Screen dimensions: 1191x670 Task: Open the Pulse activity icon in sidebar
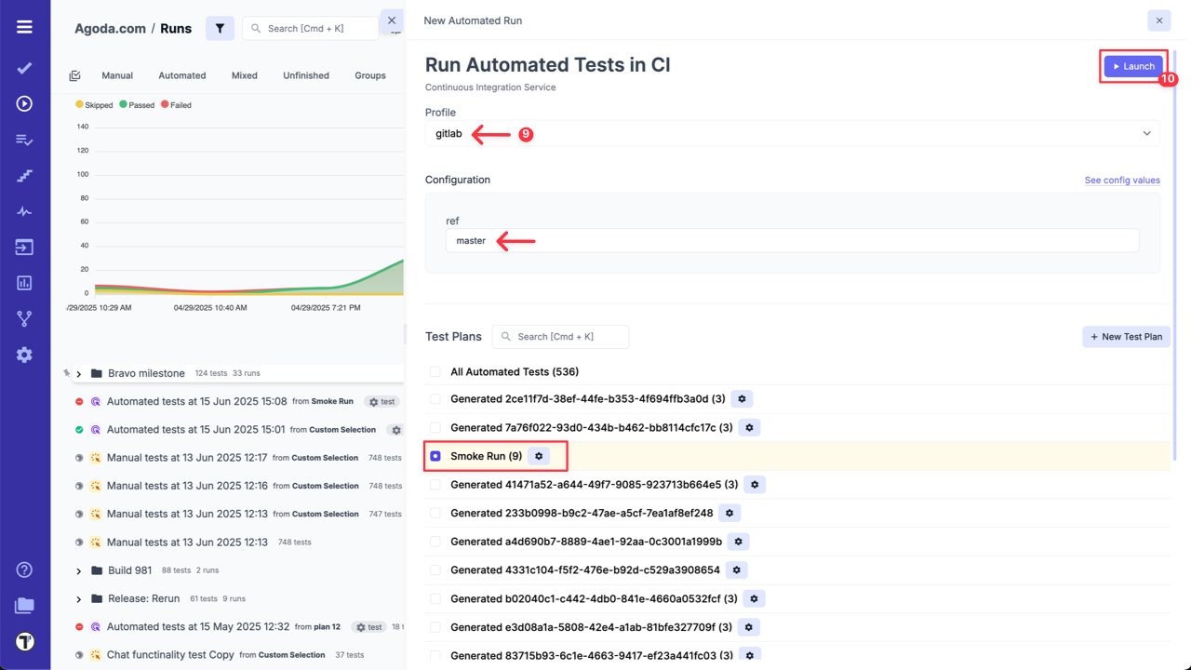[x=24, y=210]
